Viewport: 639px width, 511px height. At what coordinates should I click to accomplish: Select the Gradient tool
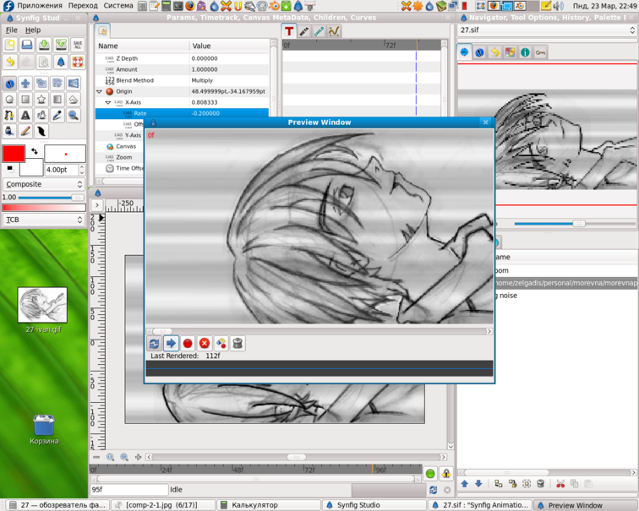pyautogui.click(x=57, y=100)
